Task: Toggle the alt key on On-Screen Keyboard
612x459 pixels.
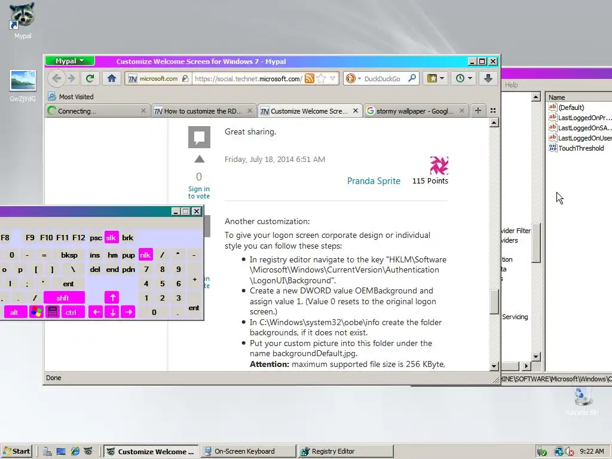Action: 14,312
